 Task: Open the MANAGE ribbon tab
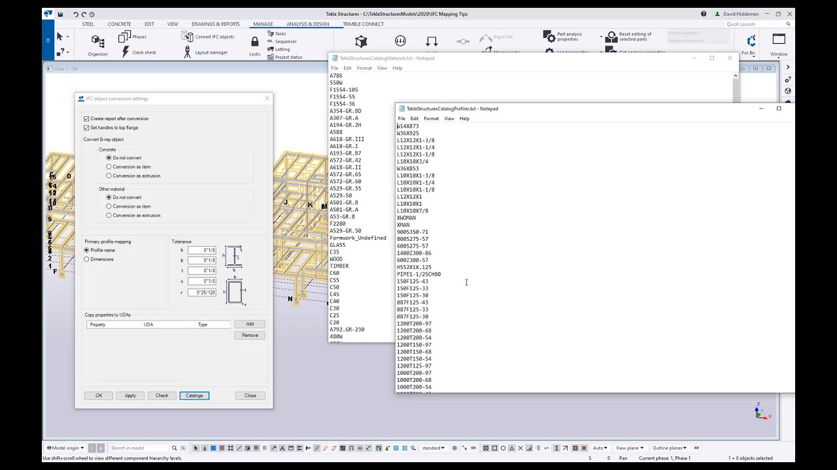[x=263, y=24]
